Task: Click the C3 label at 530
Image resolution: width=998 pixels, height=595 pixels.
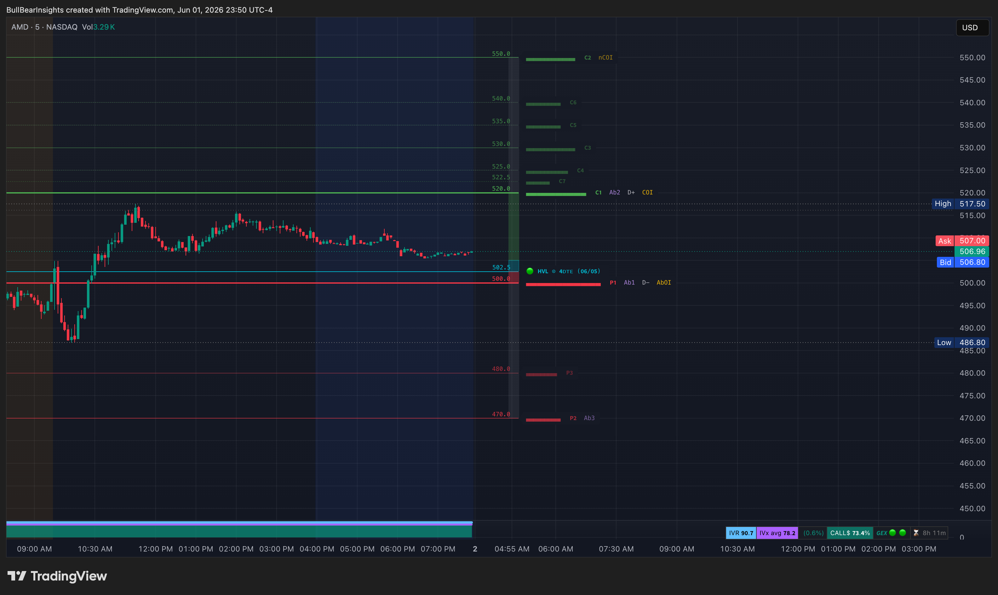Action: click(588, 148)
